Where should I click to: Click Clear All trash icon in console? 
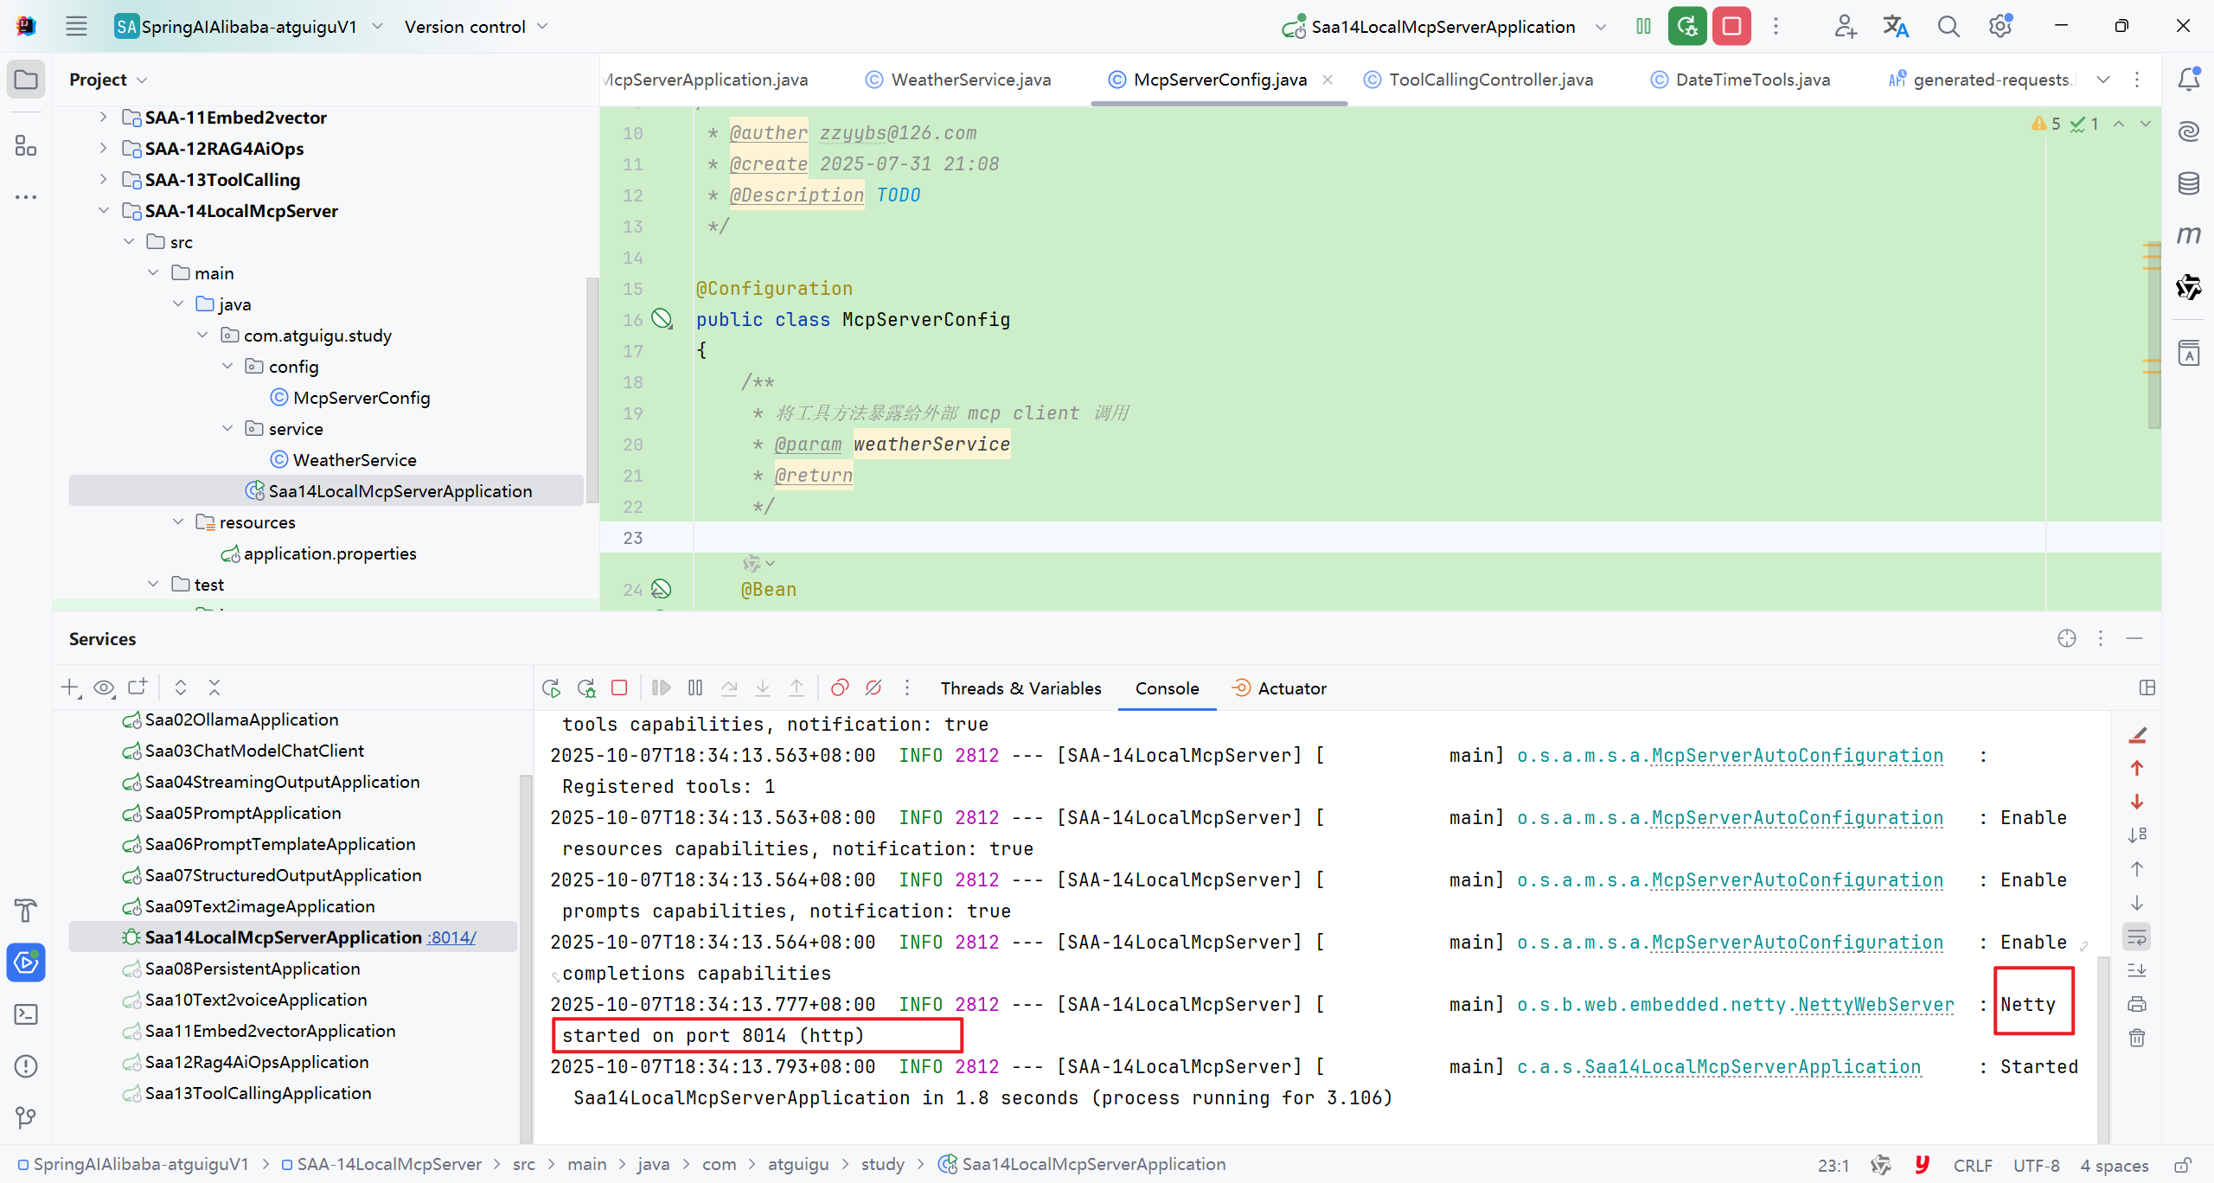(2137, 1038)
